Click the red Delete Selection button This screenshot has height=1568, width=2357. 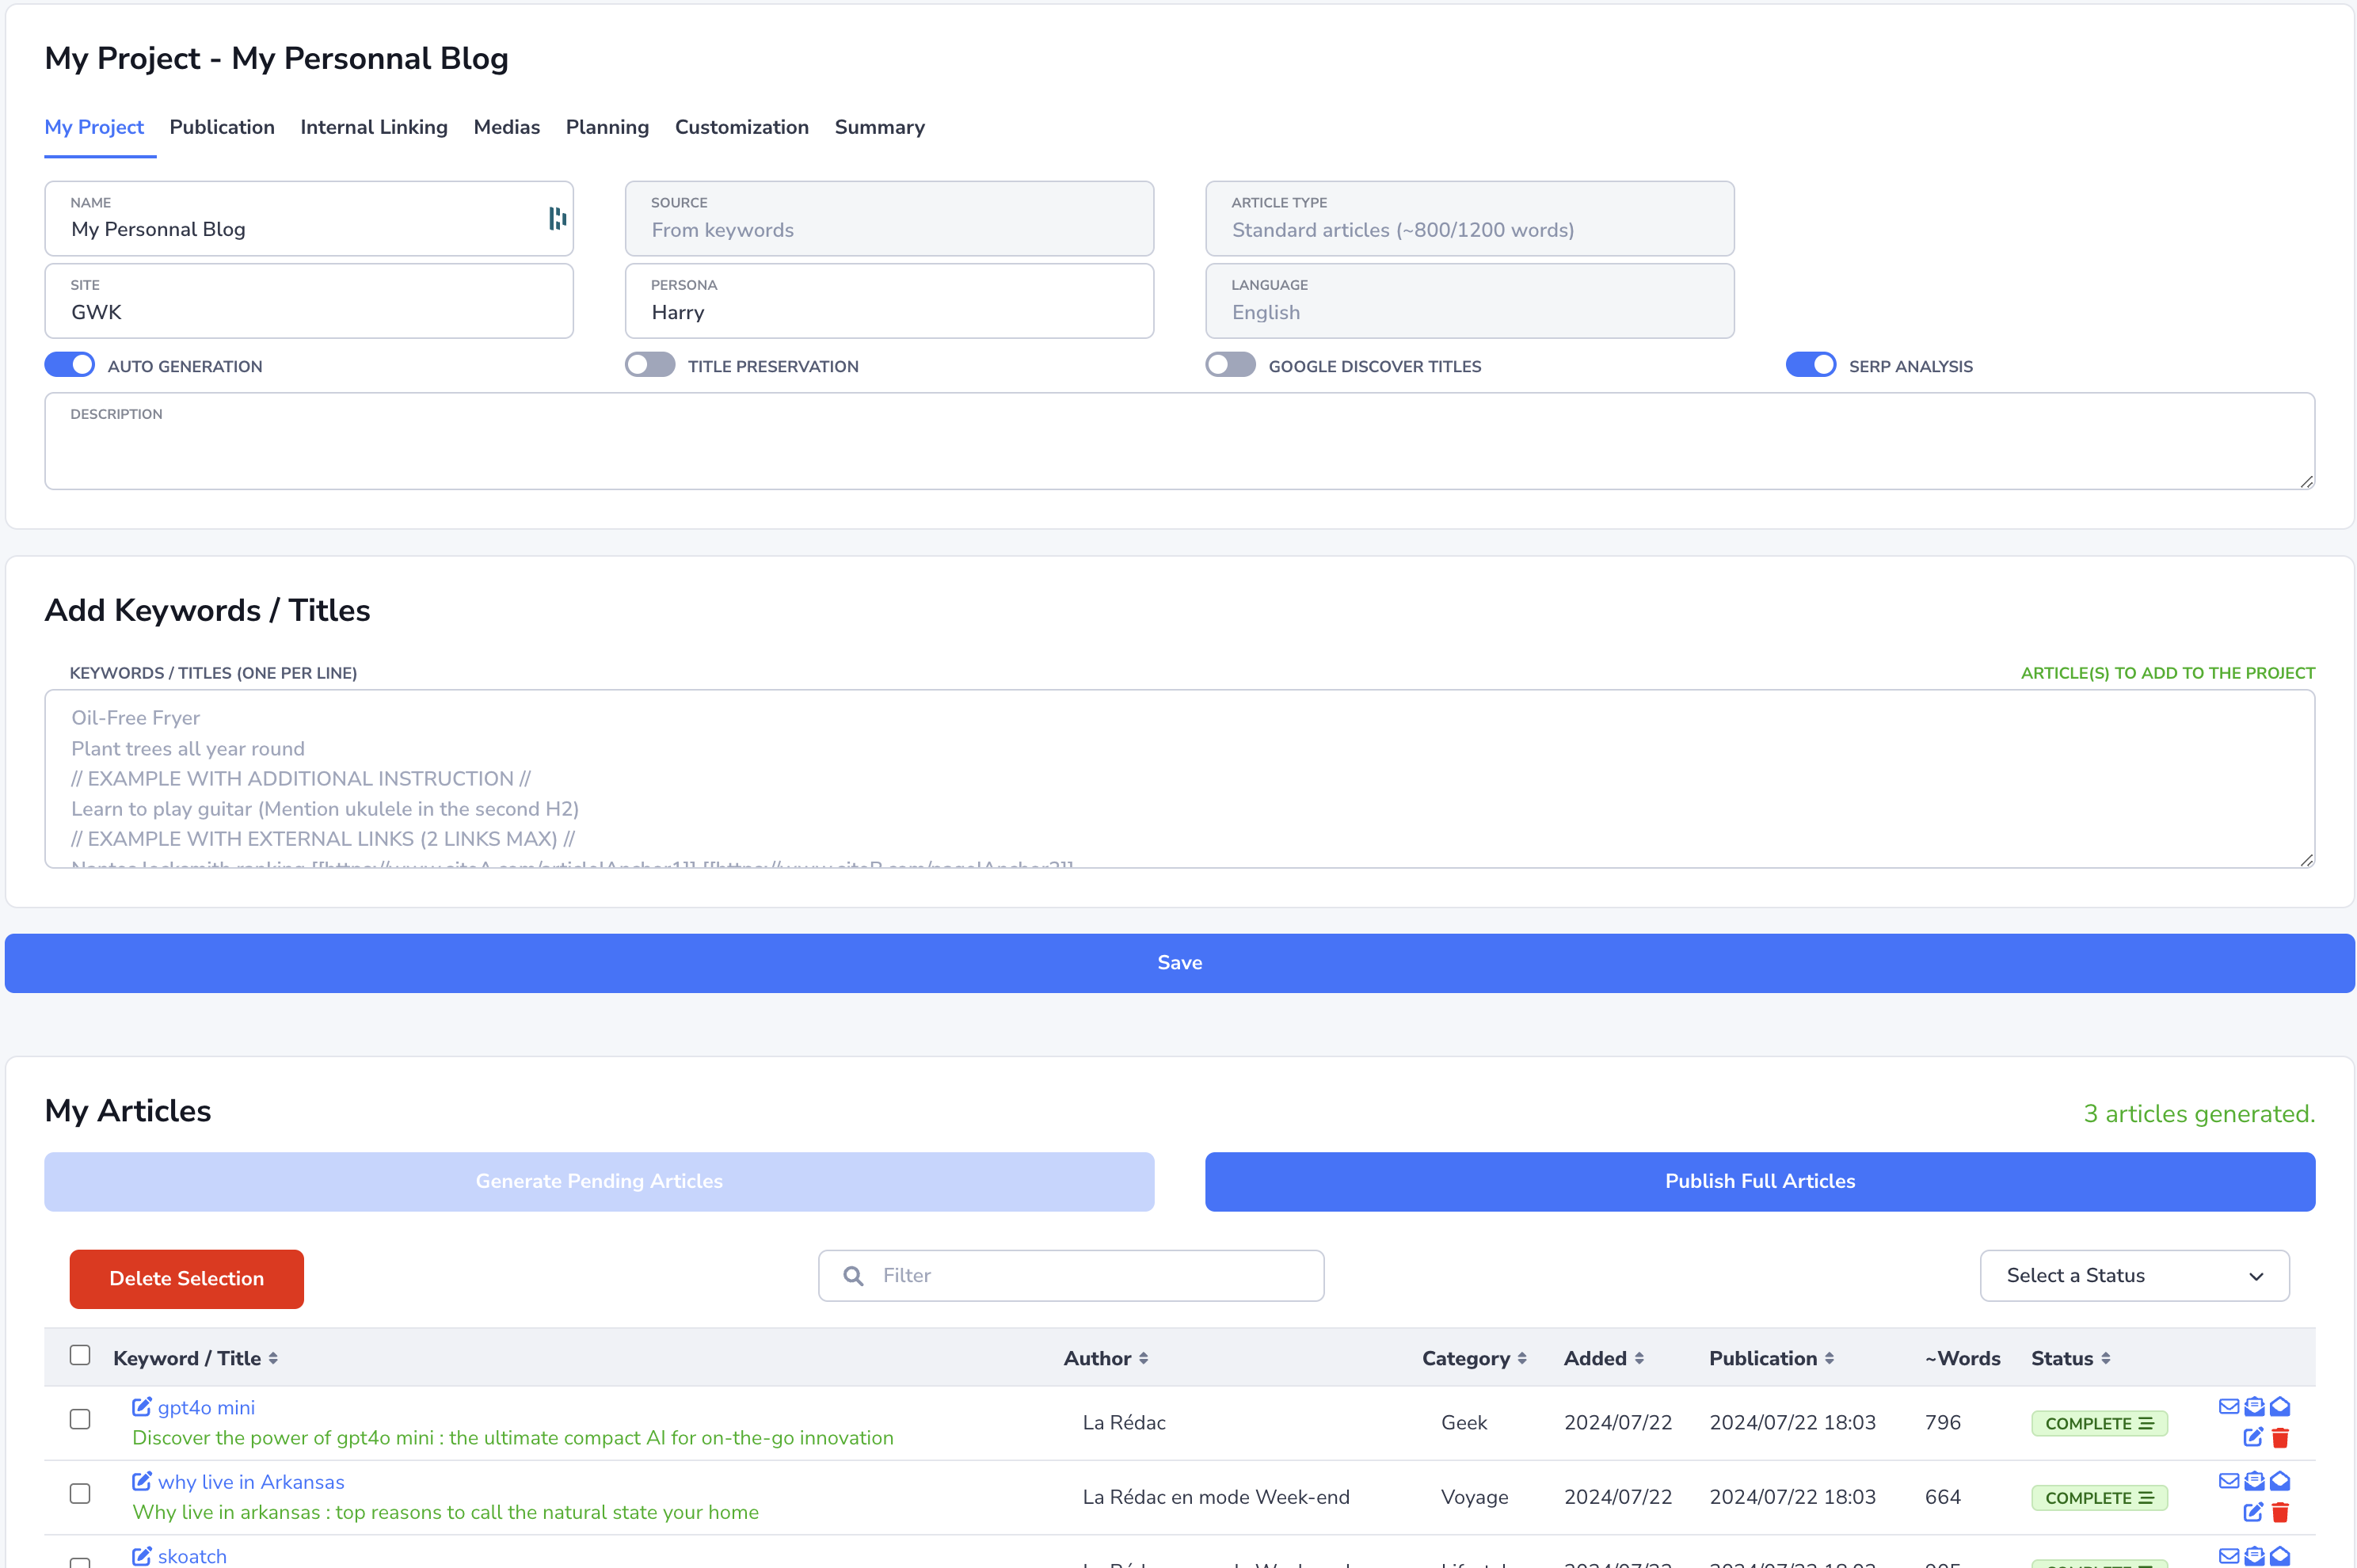click(x=187, y=1278)
